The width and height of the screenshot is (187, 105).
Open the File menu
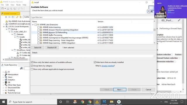point(2,5)
